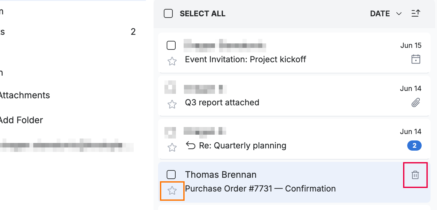
Task: Click the paperclip attachment icon on Q3 report
Action: pos(416,102)
